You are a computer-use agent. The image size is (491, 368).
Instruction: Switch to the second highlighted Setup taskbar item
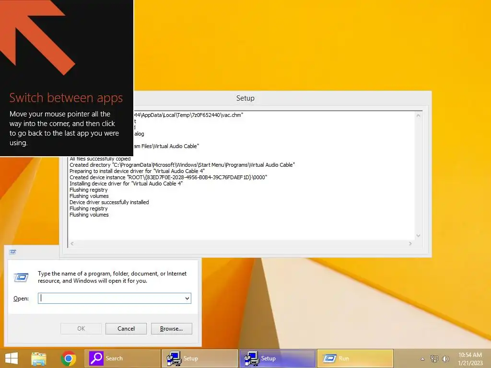(x=278, y=358)
